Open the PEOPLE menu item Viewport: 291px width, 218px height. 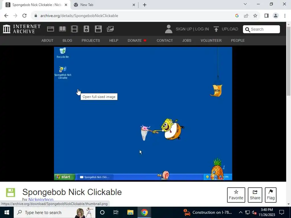(x=238, y=40)
